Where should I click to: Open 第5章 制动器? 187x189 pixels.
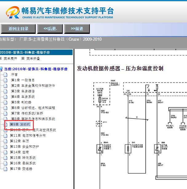(x=21, y=102)
